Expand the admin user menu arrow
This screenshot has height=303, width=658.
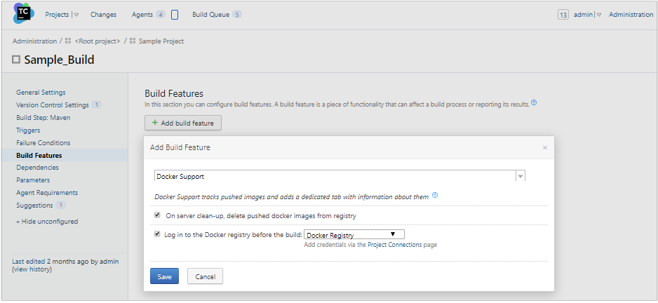(599, 15)
